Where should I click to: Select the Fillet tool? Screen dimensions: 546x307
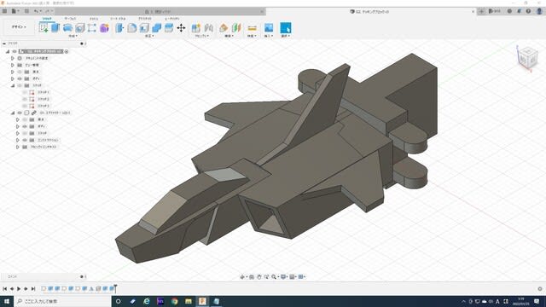[x=132, y=28]
